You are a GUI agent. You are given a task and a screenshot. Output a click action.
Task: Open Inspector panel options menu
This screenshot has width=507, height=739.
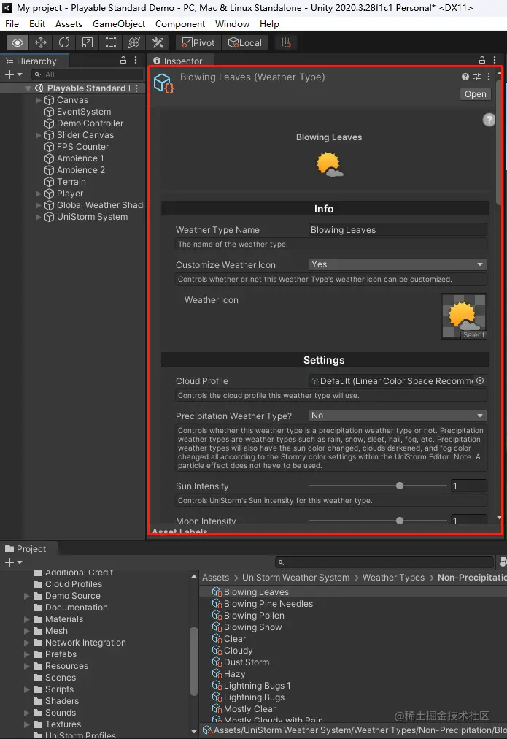(495, 61)
